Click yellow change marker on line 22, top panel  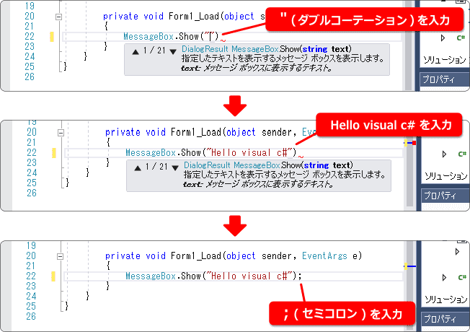[53, 36]
